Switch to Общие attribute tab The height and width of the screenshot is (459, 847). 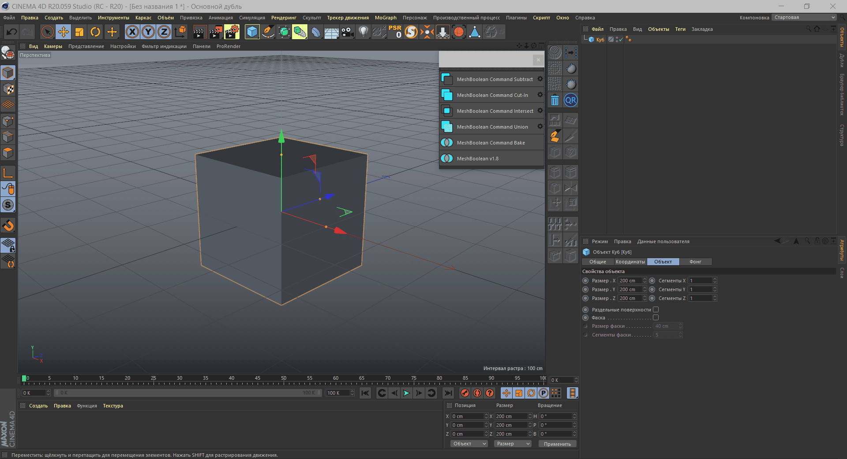point(598,262)
